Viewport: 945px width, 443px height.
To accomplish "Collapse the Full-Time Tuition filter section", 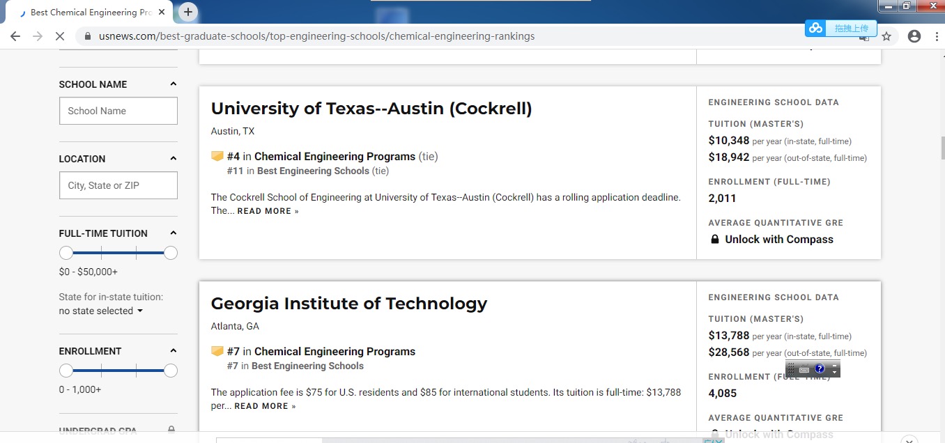I will click(x=174, y=233).
